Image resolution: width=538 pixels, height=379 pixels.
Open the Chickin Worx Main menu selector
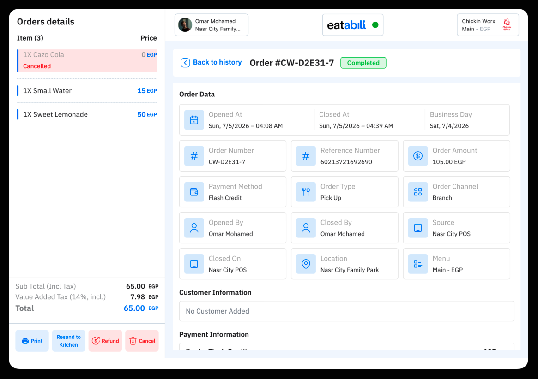(488, 25)
